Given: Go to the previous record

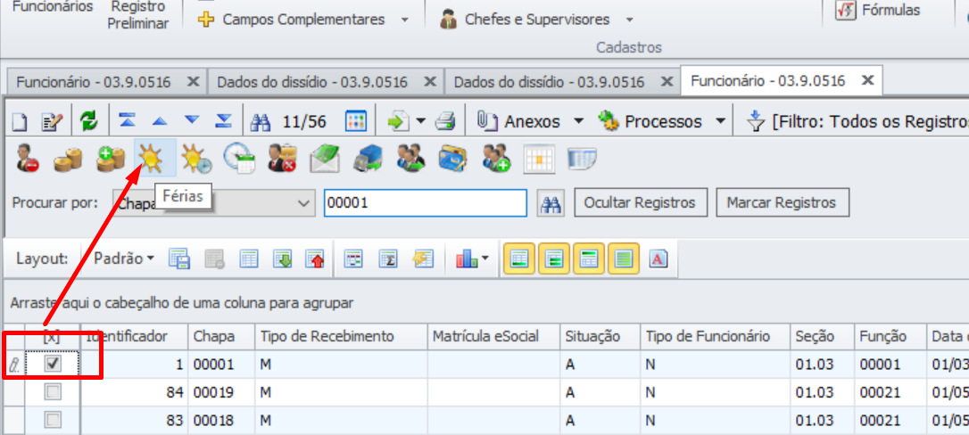Looking at the screenshot, I should [159, 121].
